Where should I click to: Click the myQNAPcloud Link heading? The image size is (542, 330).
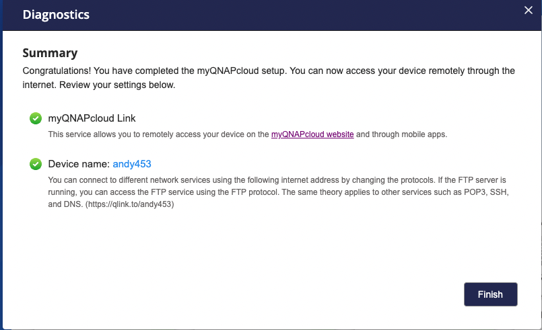point(92,118)
